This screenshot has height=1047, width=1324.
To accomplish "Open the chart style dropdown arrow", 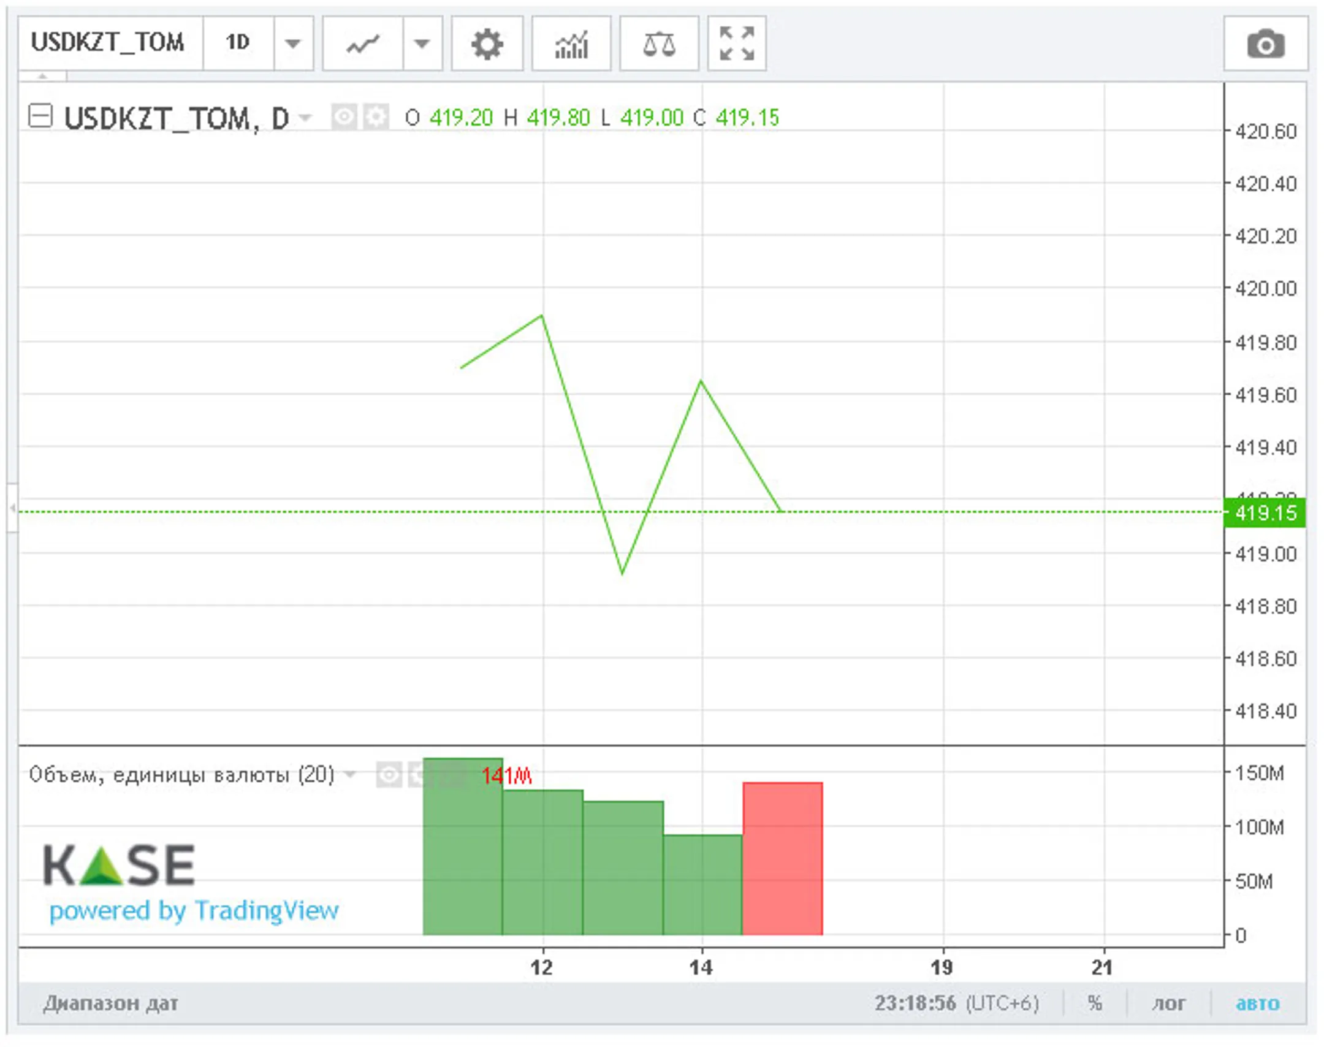I will 422,44.
